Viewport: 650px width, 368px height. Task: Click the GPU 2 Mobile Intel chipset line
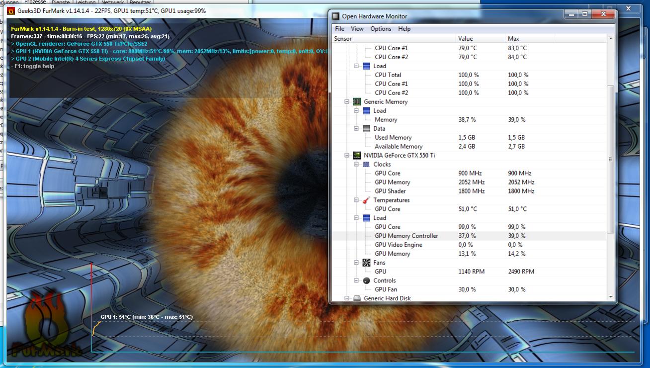click(88, 59)
